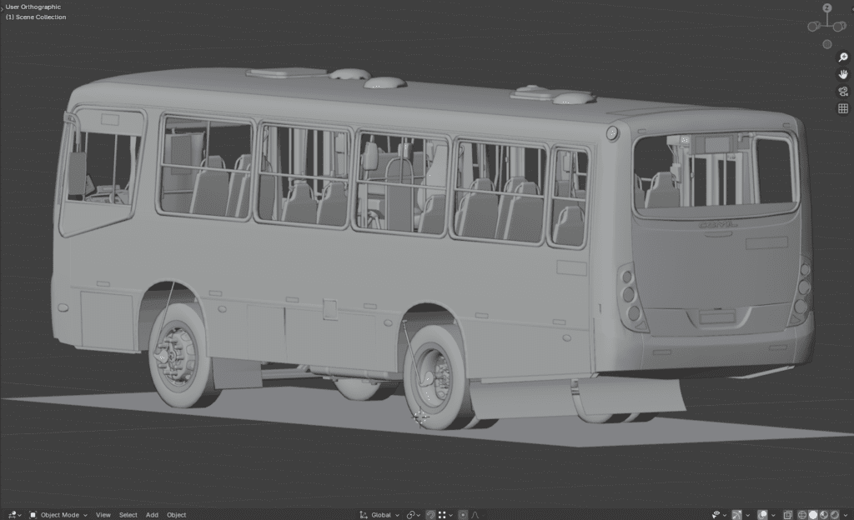The height and width of the screenshot is (520, 854).
Task: Open Global transform orientation dropdown
Action: coord(379,515)
